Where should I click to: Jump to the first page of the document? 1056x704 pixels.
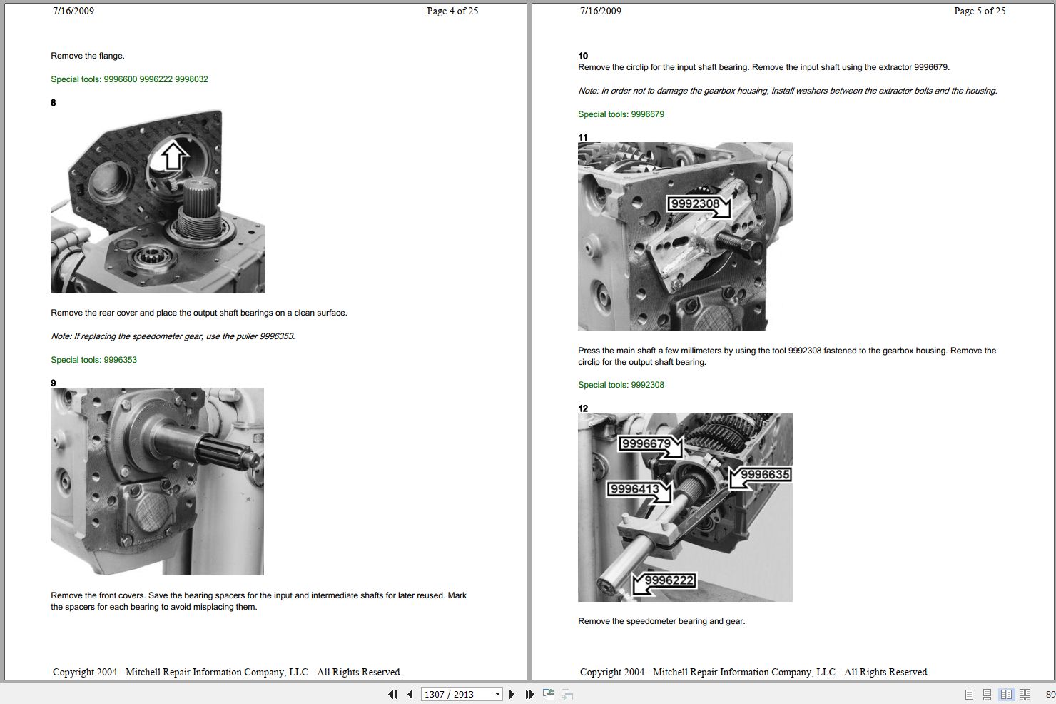click(393, 694)
